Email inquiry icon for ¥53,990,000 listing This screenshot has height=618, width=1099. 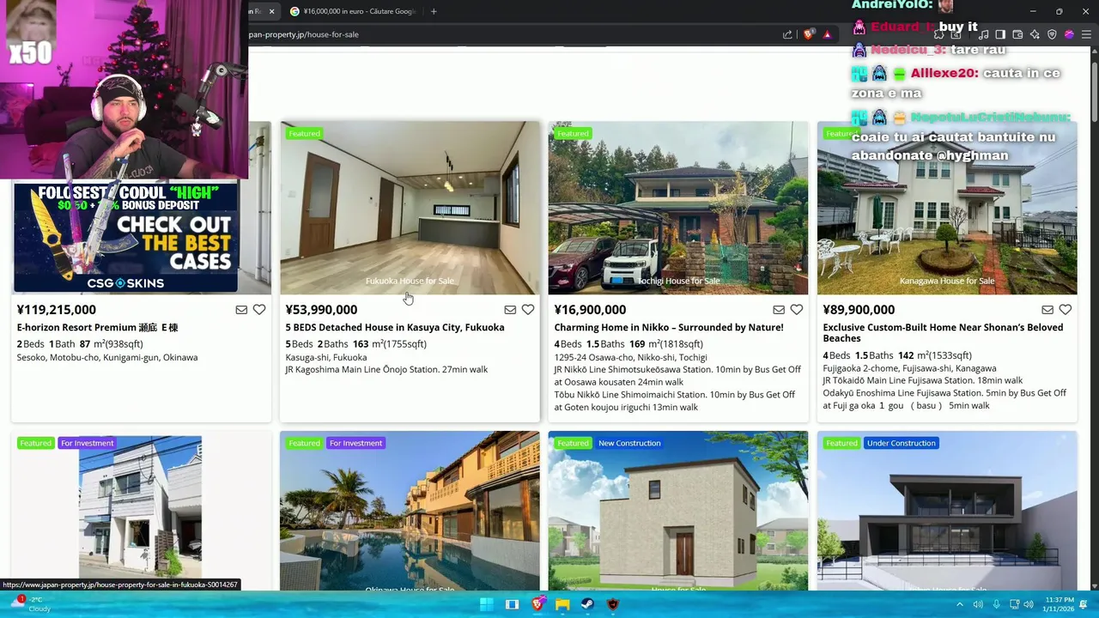point(510,310)
